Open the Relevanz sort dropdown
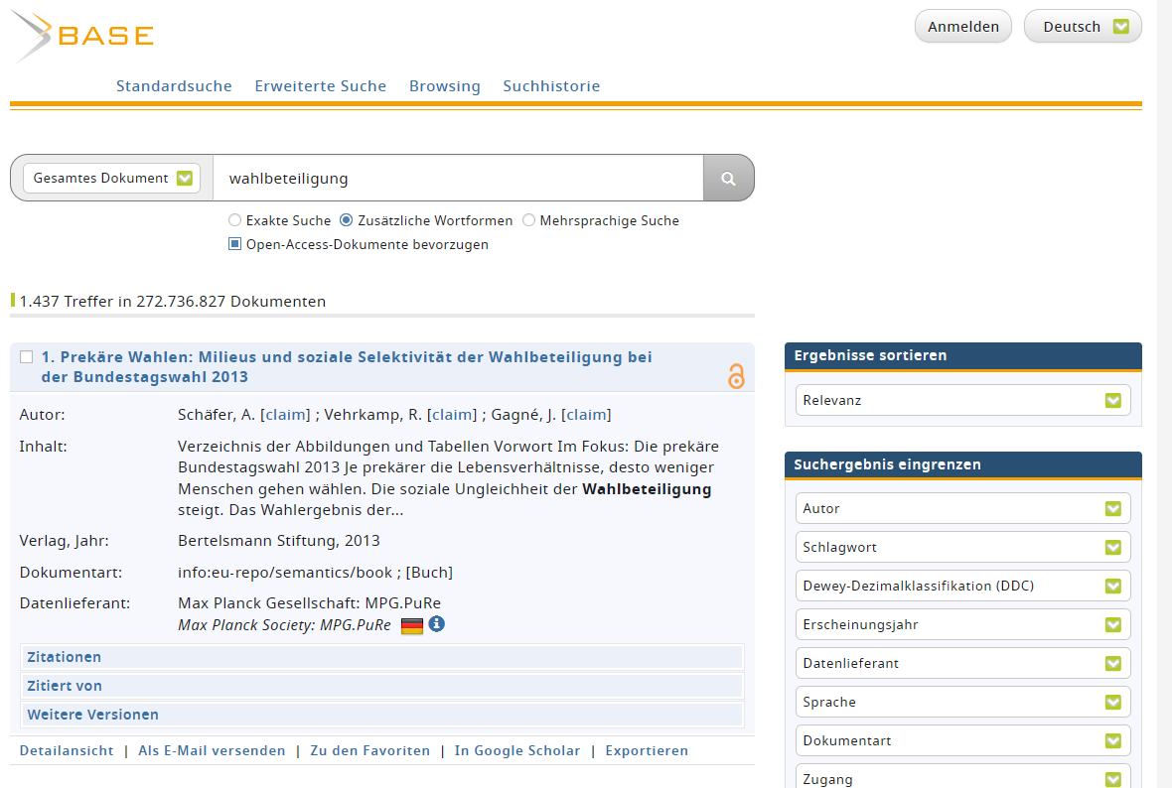This screenshot has width=1172, height=788. click(x=962, y=400)
